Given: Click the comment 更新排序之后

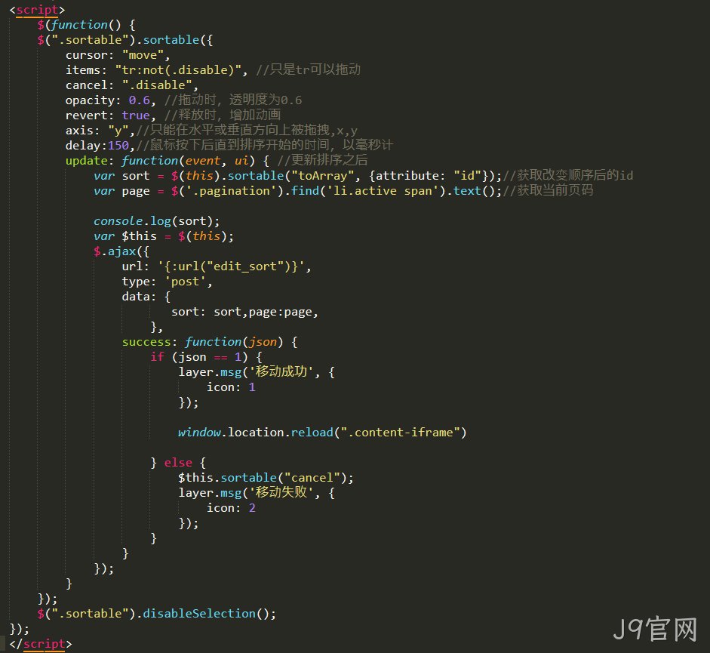Looking at the screenshot, I should [322, 160].
